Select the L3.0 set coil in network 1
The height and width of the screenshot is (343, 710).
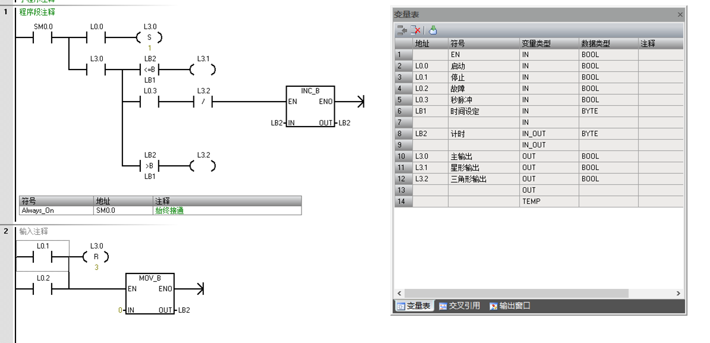pos(149,38)
